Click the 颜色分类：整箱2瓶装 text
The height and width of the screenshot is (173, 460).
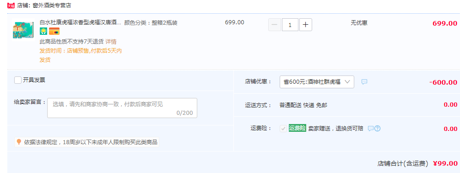coord(151,22)
